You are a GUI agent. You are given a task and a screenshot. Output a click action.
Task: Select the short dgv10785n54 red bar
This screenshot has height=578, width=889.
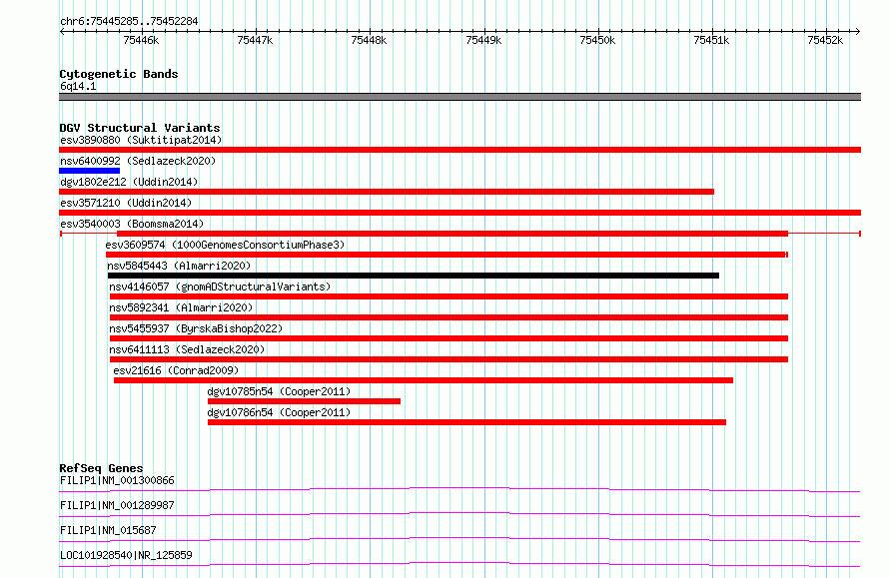tap(304, 401)
